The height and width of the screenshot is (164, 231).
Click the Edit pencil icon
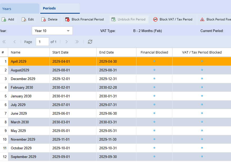pos(24,19)
